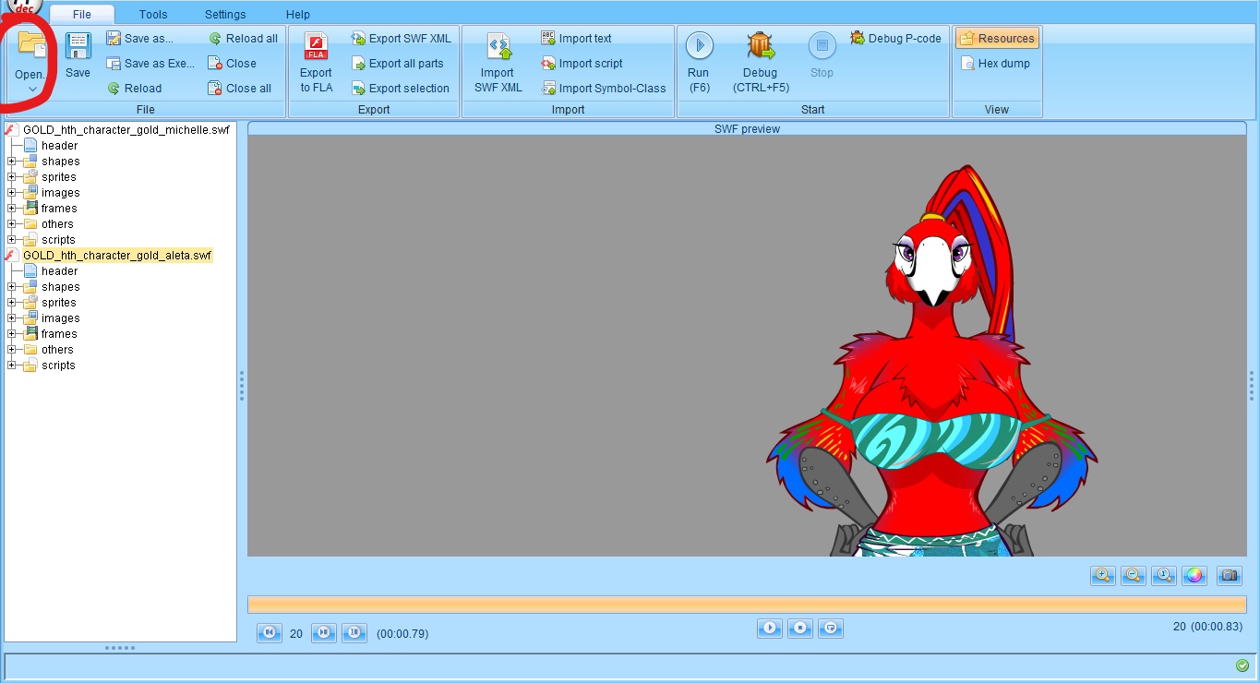Open the Tools ribbon tab

(153, 15)
